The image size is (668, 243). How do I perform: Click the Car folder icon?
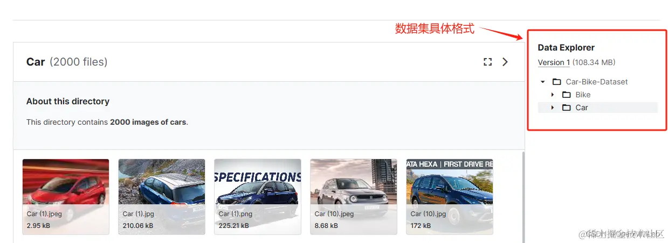tap(567, 108)
